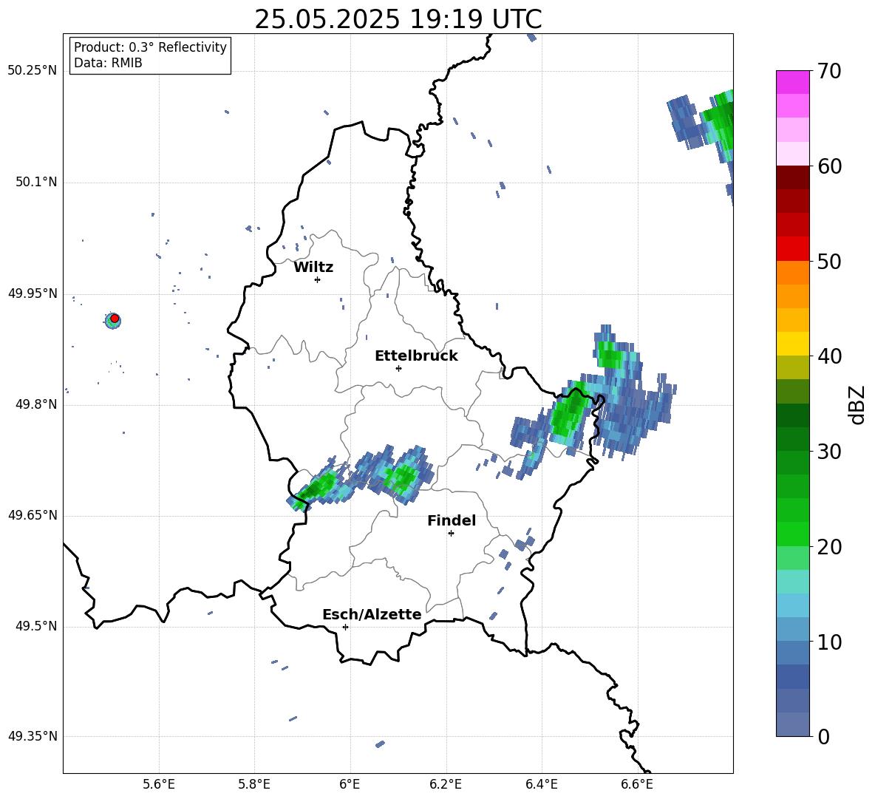Click latitude label 50.1°N

coord(36,183)
